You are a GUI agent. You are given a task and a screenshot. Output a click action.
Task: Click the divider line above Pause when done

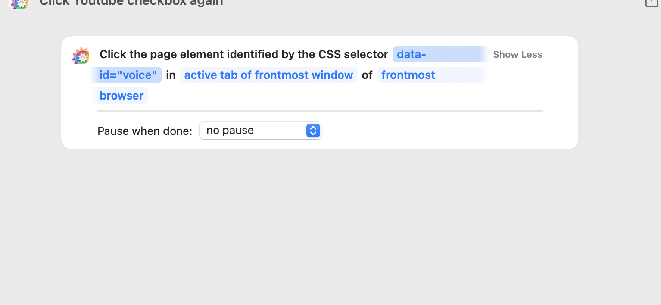319,111
